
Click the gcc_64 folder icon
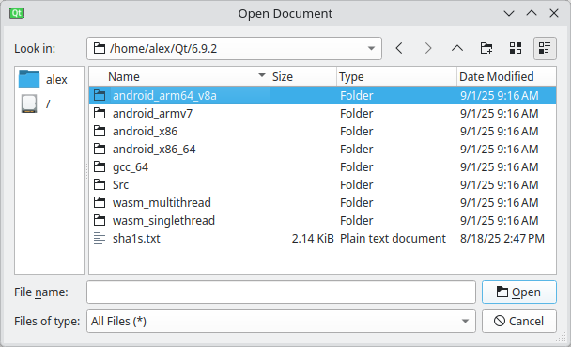pos(100,167)
